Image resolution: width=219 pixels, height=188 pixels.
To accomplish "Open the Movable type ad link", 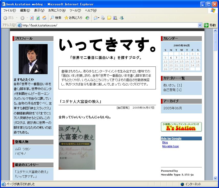I will [170, 146].
